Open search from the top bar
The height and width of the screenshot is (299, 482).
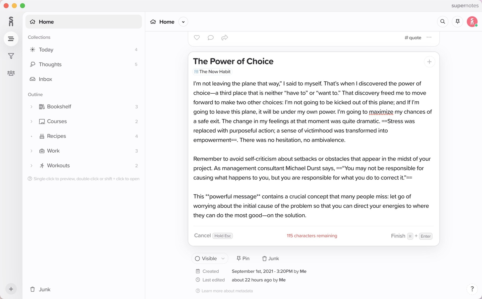tap(443, 22)
